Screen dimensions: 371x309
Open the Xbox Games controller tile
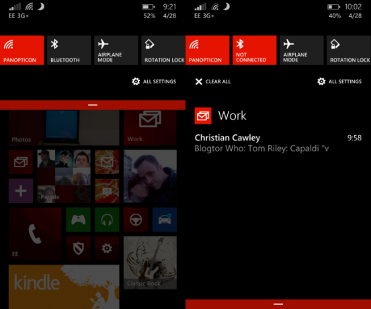click(x=79, y=220)
